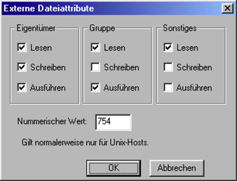Check Ausführen checkbox in Sonstiges group
The width and height of the screenshot is (238, 182).
[168, 87]
